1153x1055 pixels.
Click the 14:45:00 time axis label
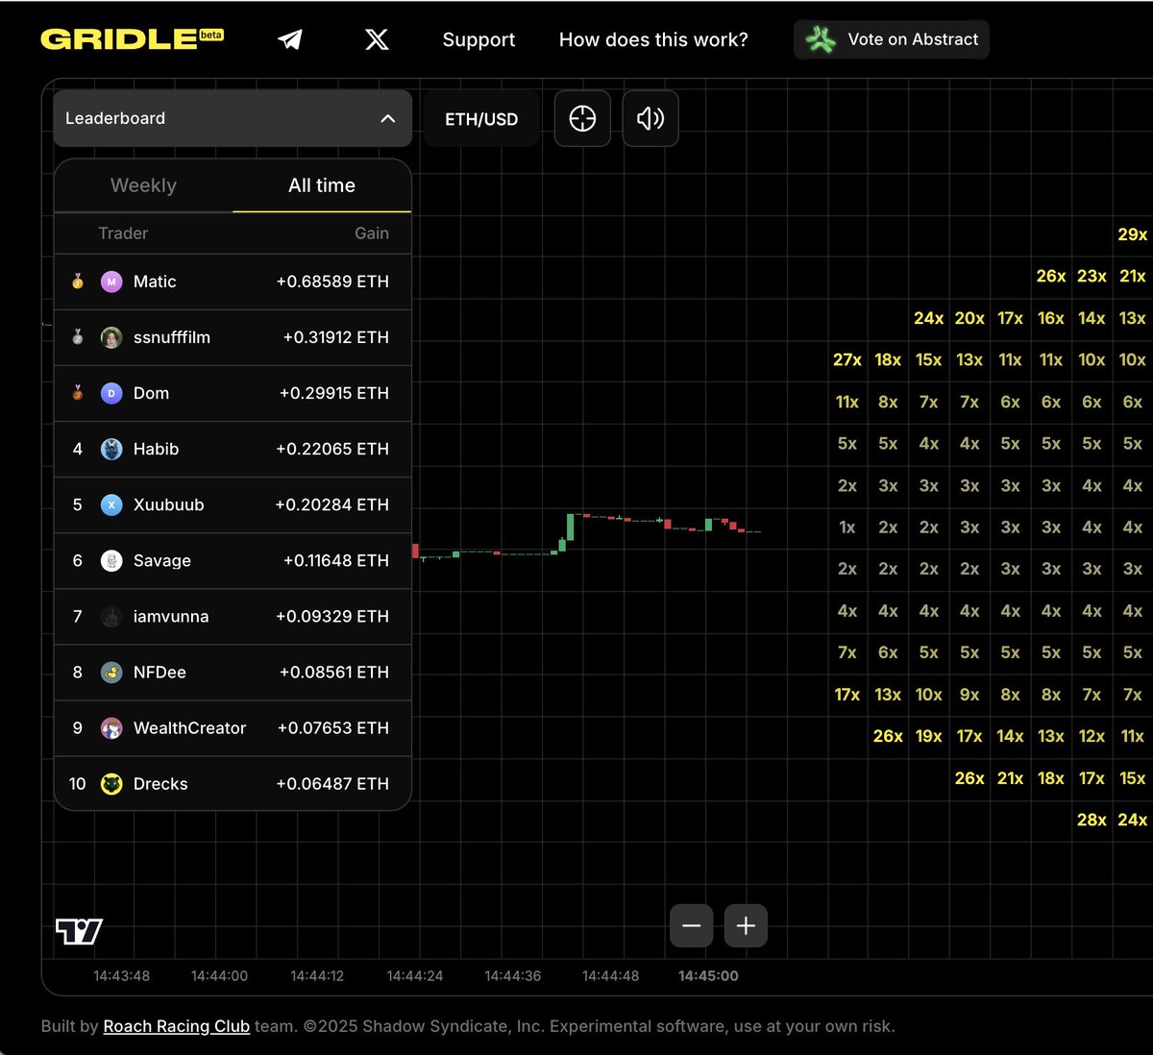(x=708, y=975)
